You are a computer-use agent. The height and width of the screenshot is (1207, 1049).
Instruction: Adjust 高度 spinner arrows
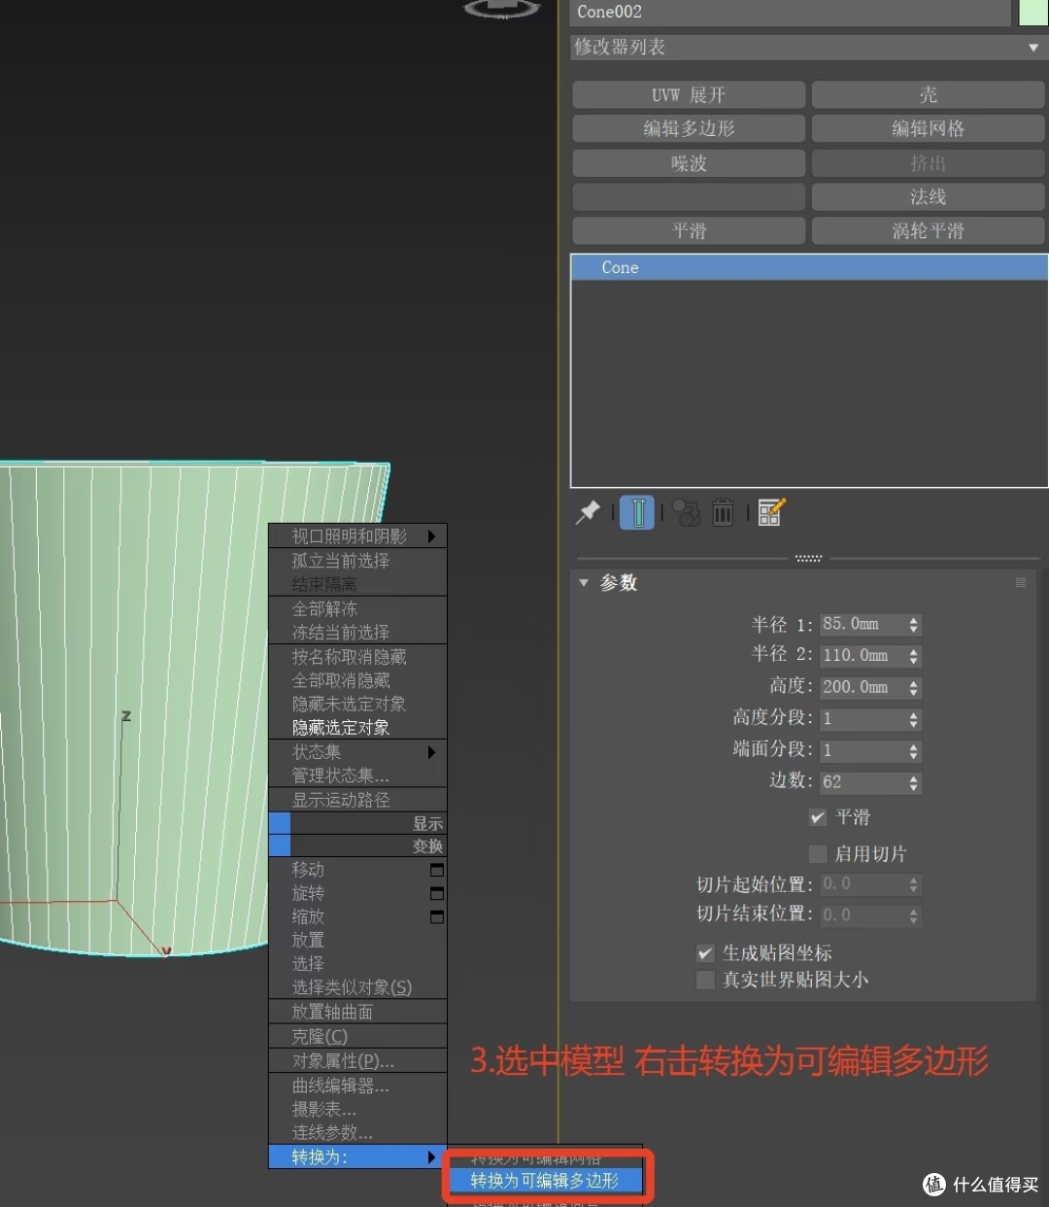point(913,687)
